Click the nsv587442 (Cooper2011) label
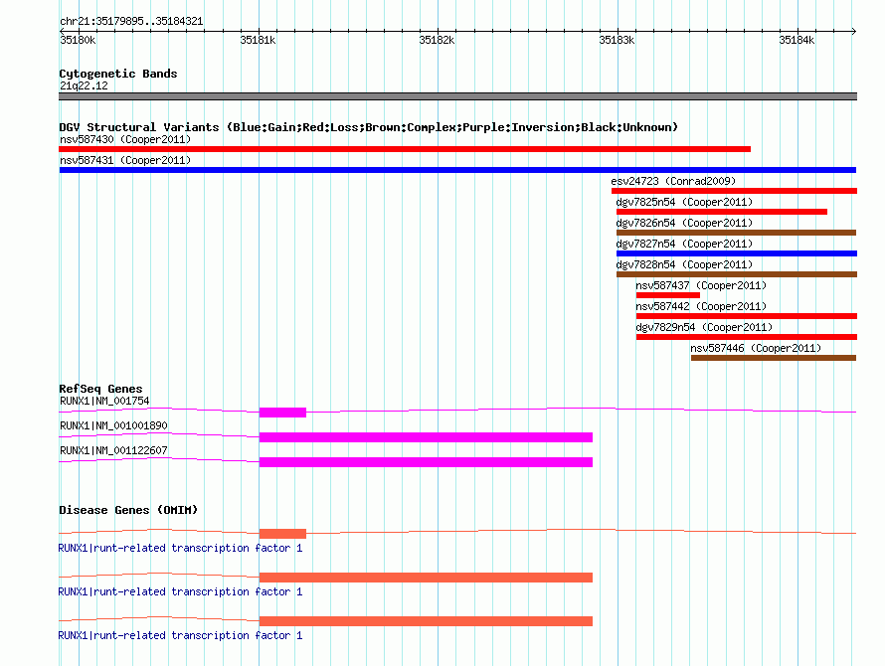Screen dimensions: 885x666 (702, 306)
